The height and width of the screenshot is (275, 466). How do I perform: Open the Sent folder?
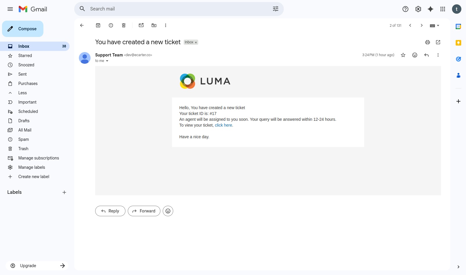point(35,74)
